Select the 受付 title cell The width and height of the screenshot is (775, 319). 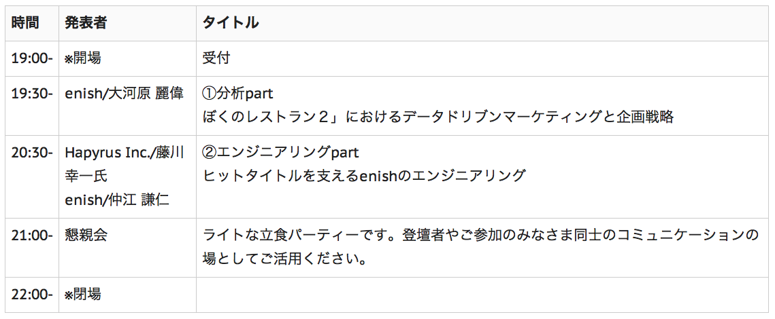[216, 58]
